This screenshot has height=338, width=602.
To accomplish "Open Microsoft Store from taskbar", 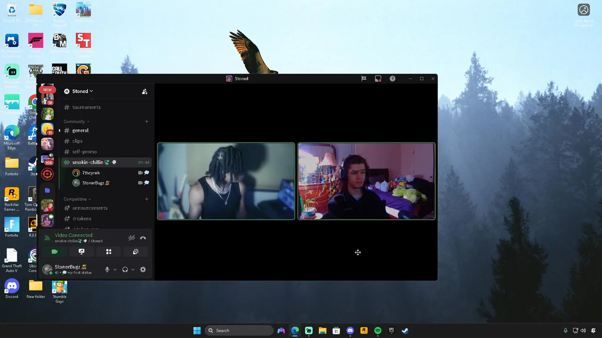I will (x=336, y=330).
